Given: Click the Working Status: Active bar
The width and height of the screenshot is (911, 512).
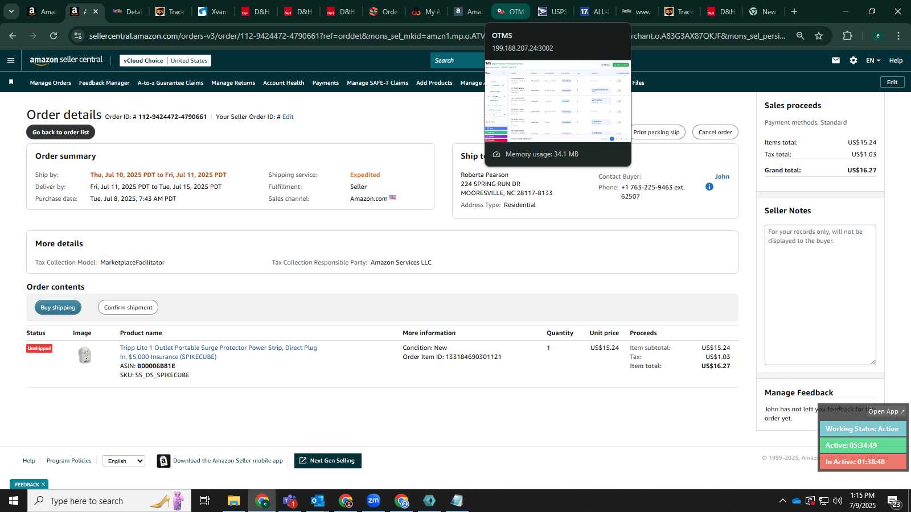Looking at the screenshot, I should 863,429.
